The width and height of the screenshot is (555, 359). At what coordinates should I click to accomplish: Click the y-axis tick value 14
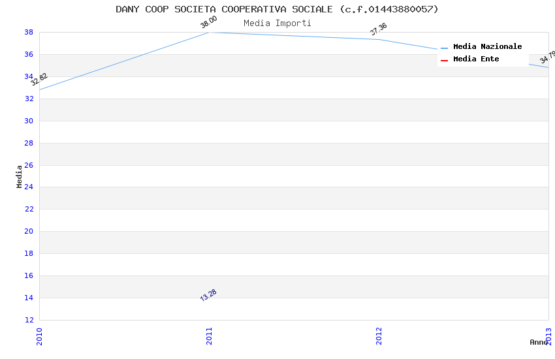(29, 298)
